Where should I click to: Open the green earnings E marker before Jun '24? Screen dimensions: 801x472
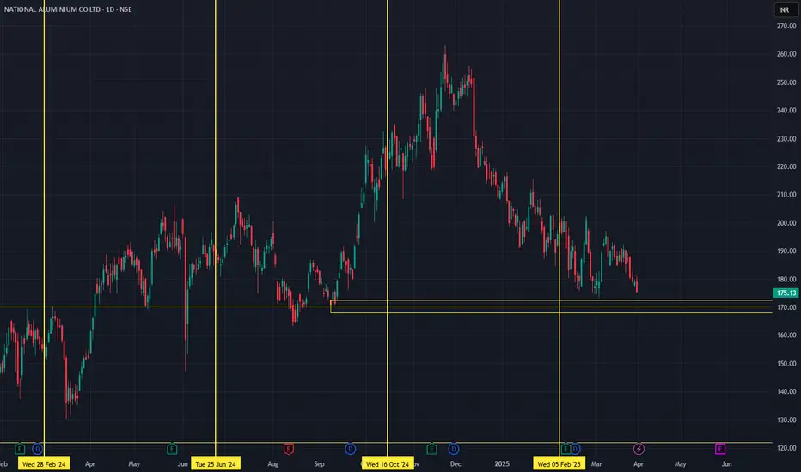pyautogui.click(x=172, y=449)
